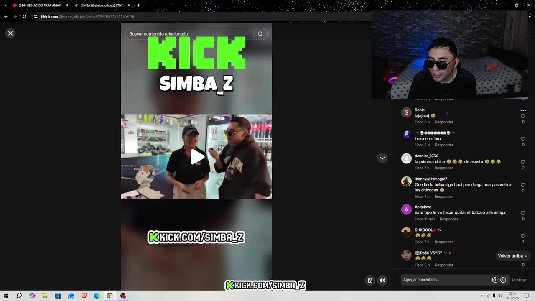Image resolution: width=535 pixels, height=301 pixels.
Task: Open three-dot menu on Bonie's comment
Action: [523, 110]
